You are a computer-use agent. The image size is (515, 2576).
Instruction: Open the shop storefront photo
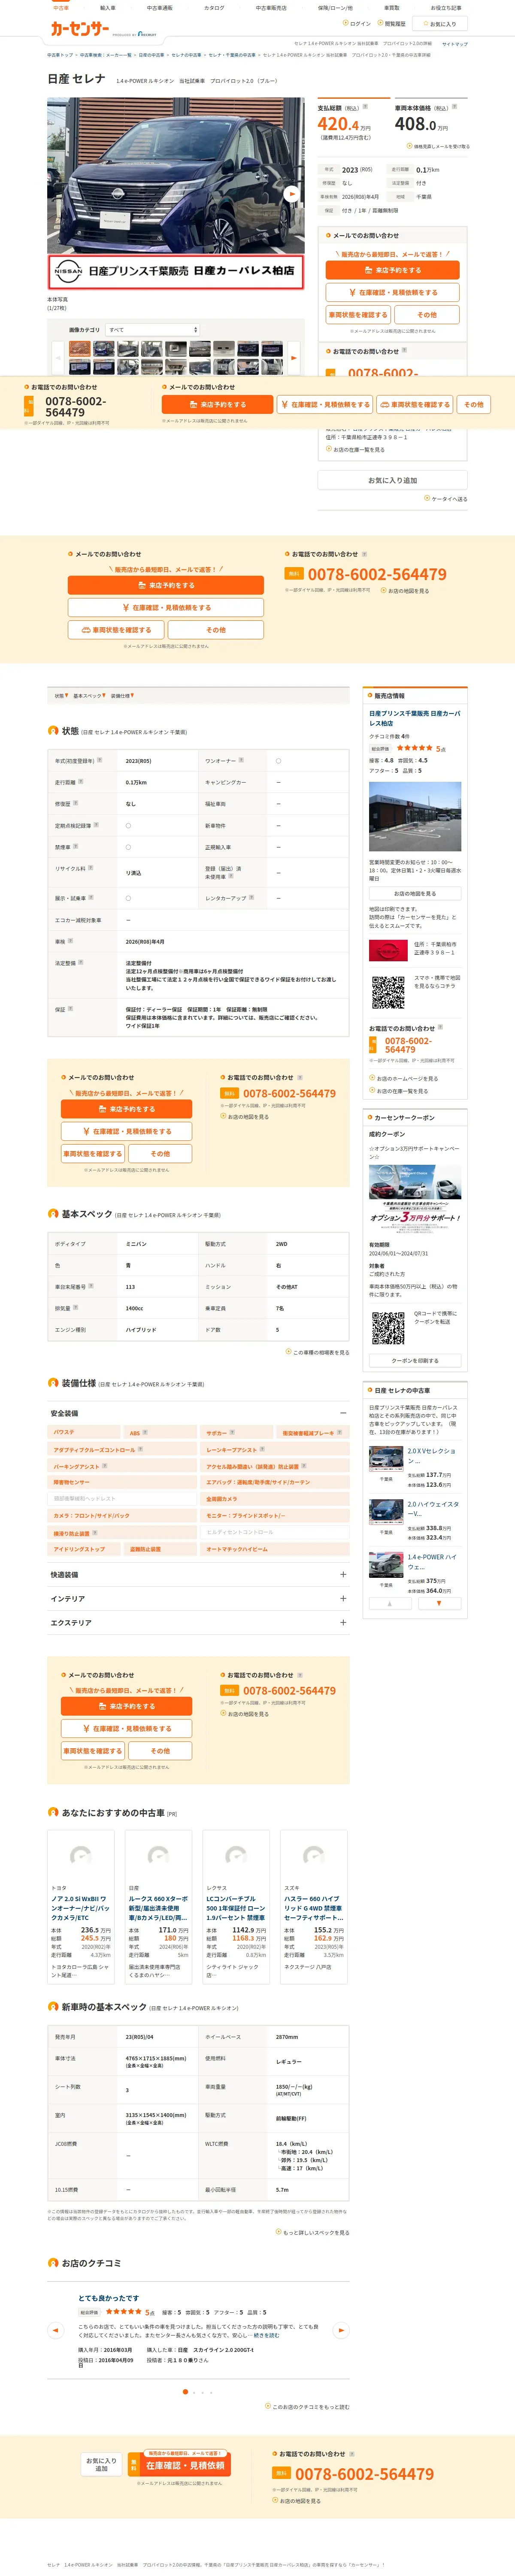pos(415,817)
